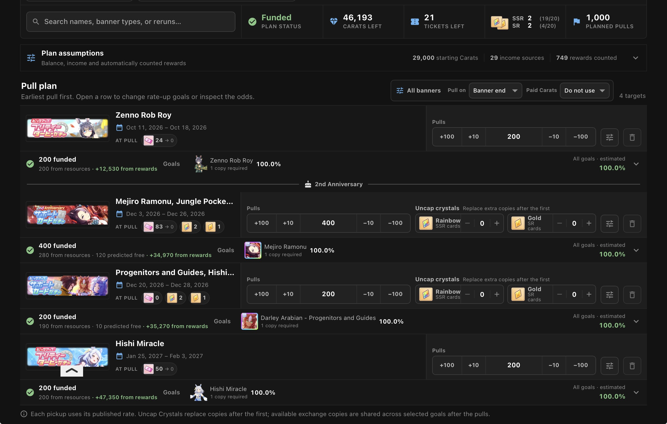Add 100 pulls to Mejiro Ramonu banner
This screenshot has width=667, height=424.
click(x=261, y=223)
